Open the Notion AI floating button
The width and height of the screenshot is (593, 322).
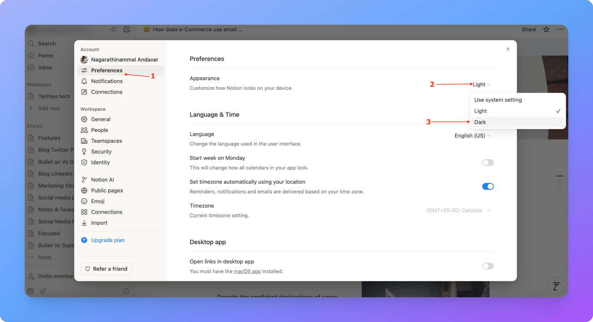[x=556, y=286]
